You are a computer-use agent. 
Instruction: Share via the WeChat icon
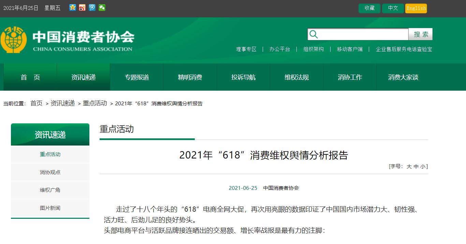[x=102, y=7]
